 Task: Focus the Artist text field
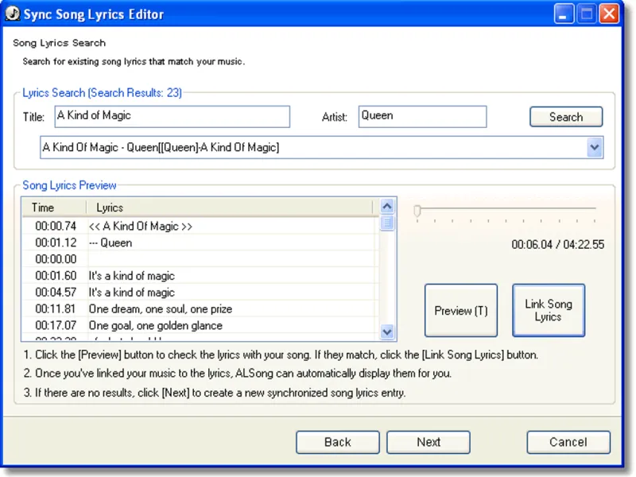coord(422,116)
